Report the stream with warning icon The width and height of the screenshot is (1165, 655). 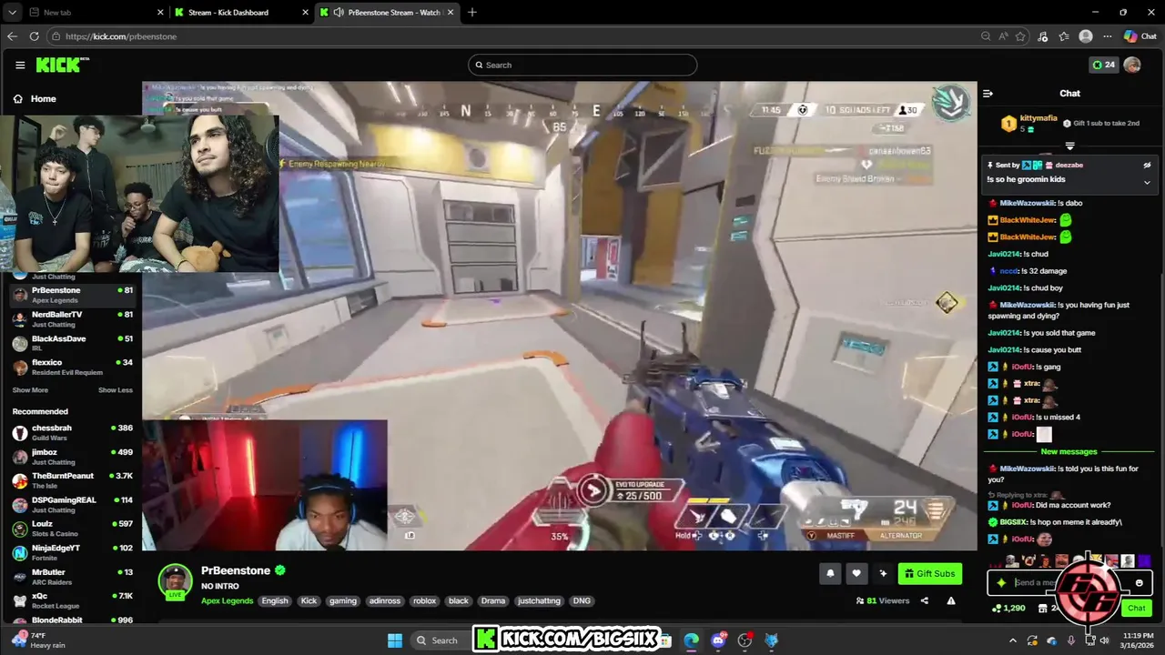coord(951,600)
